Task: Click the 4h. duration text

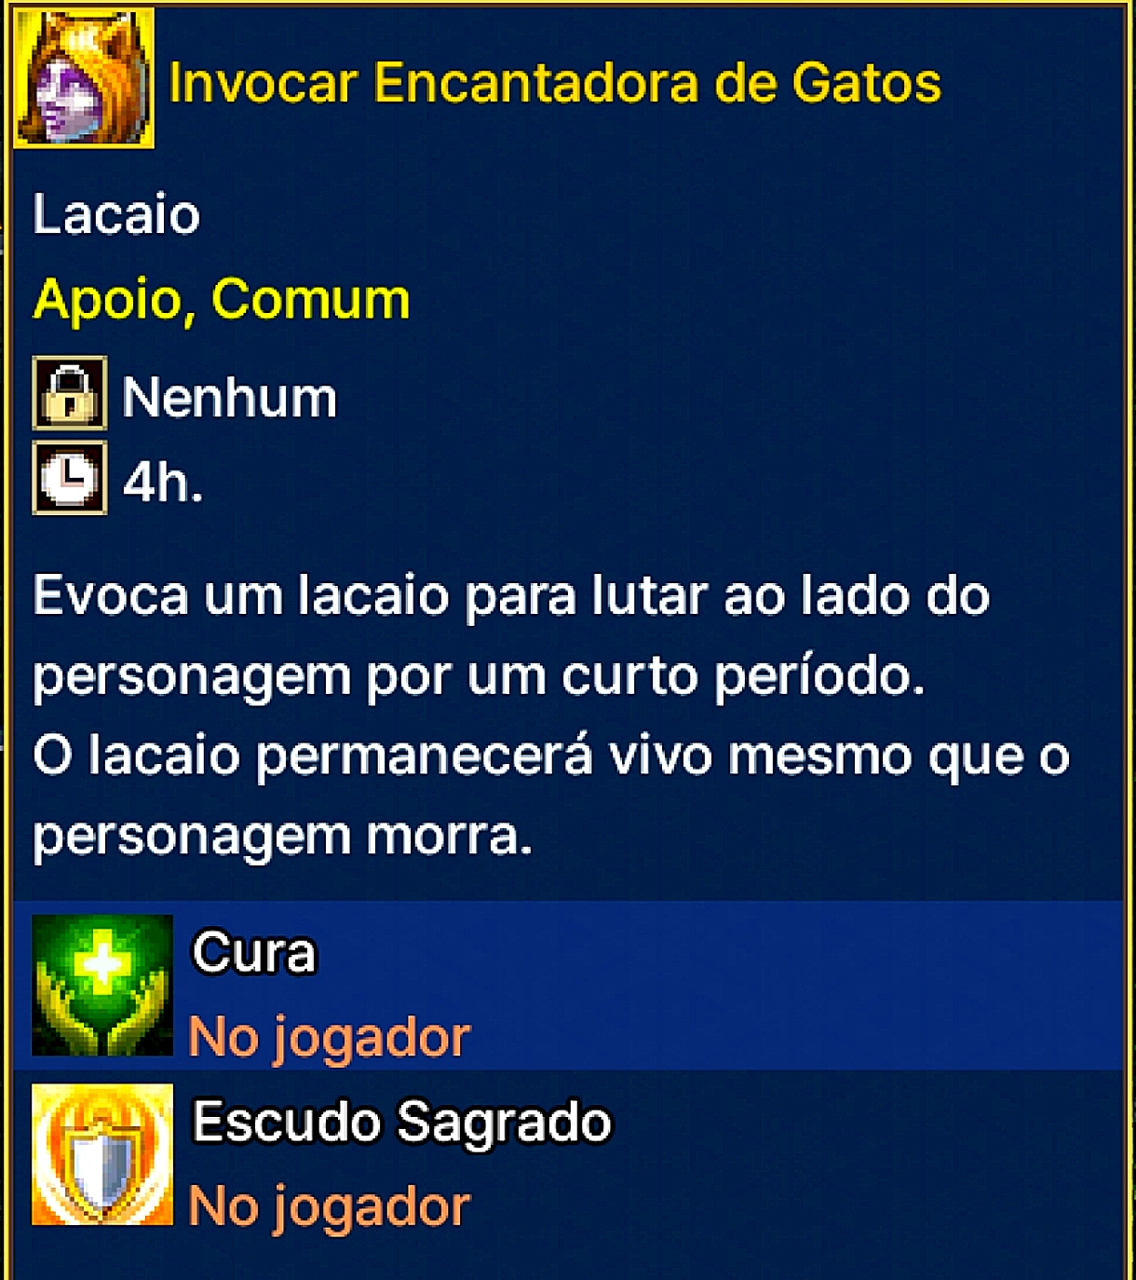Action: pyautogui.click(x=163, y=483)
